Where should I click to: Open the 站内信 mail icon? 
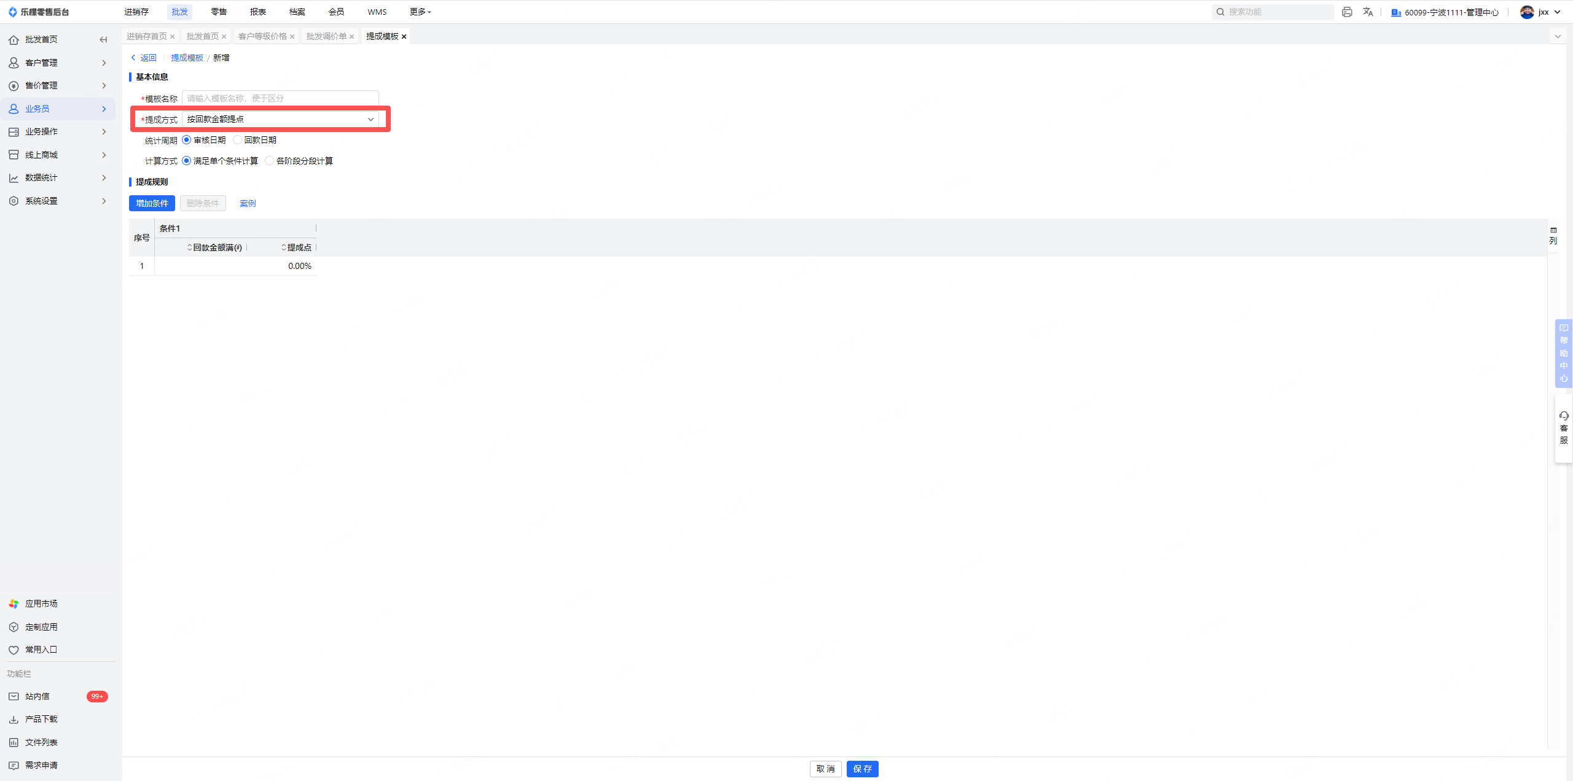14,696
